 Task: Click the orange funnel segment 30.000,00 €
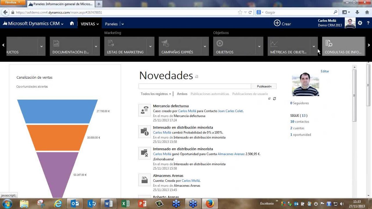58,138
